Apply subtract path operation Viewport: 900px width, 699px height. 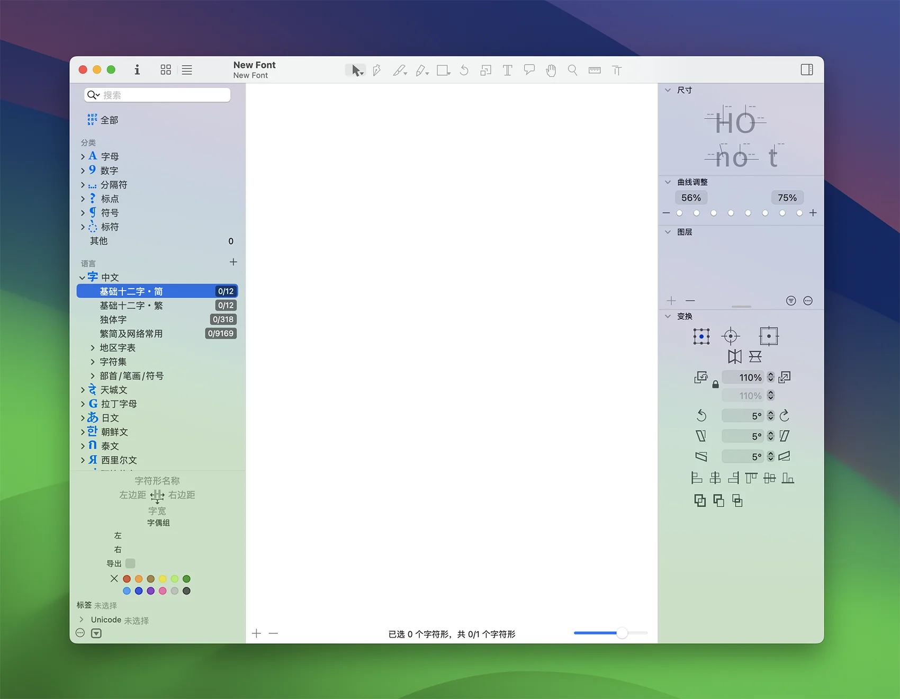(x=718, y=500)
